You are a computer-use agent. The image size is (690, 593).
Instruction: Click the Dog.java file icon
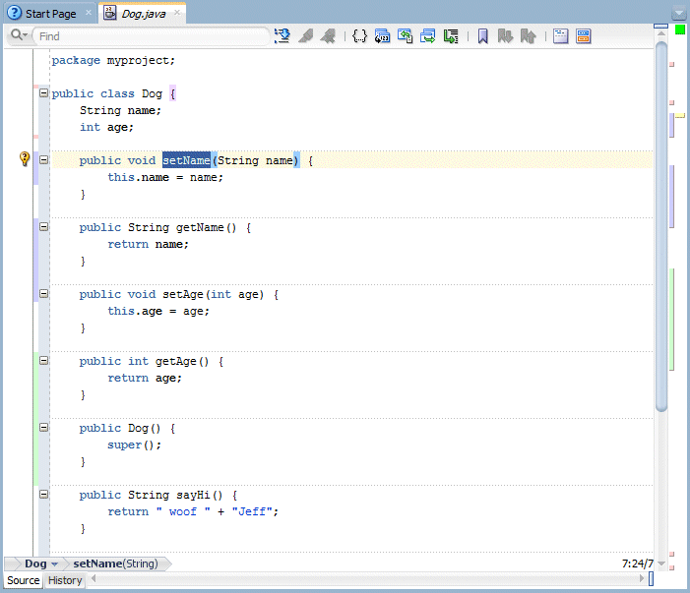[109, 13]
